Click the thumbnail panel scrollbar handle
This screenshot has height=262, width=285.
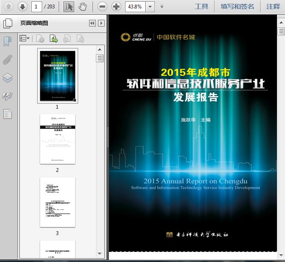coord(100,59)
